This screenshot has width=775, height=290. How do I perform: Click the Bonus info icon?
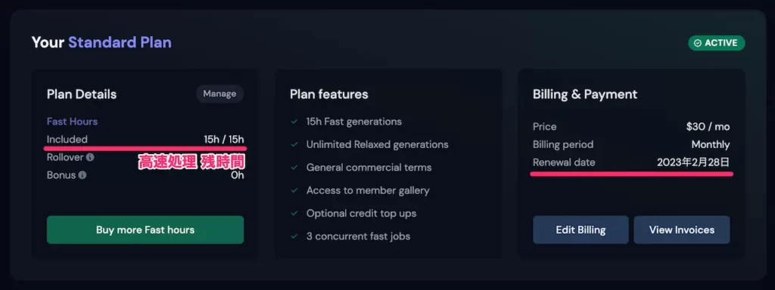pyautogui.click(x=82, y=175)
